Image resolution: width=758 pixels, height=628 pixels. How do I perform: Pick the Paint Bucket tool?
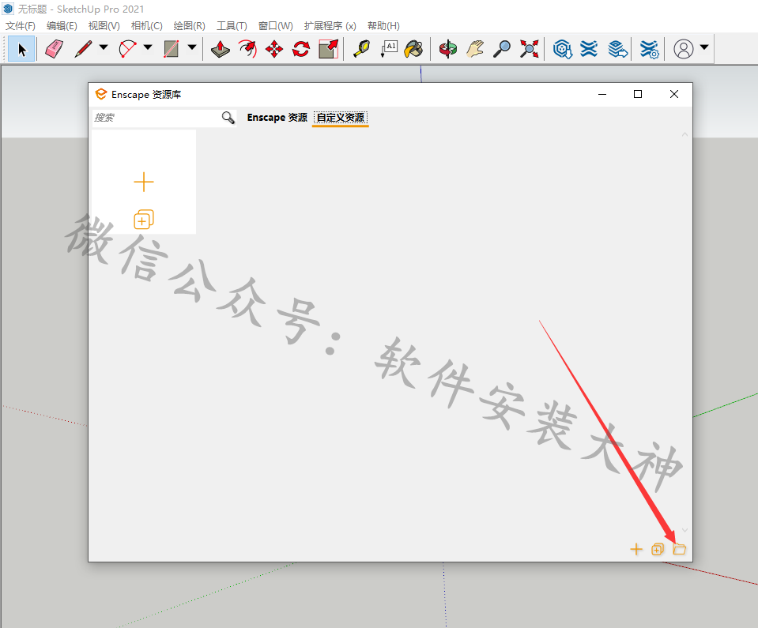point(414,49)
